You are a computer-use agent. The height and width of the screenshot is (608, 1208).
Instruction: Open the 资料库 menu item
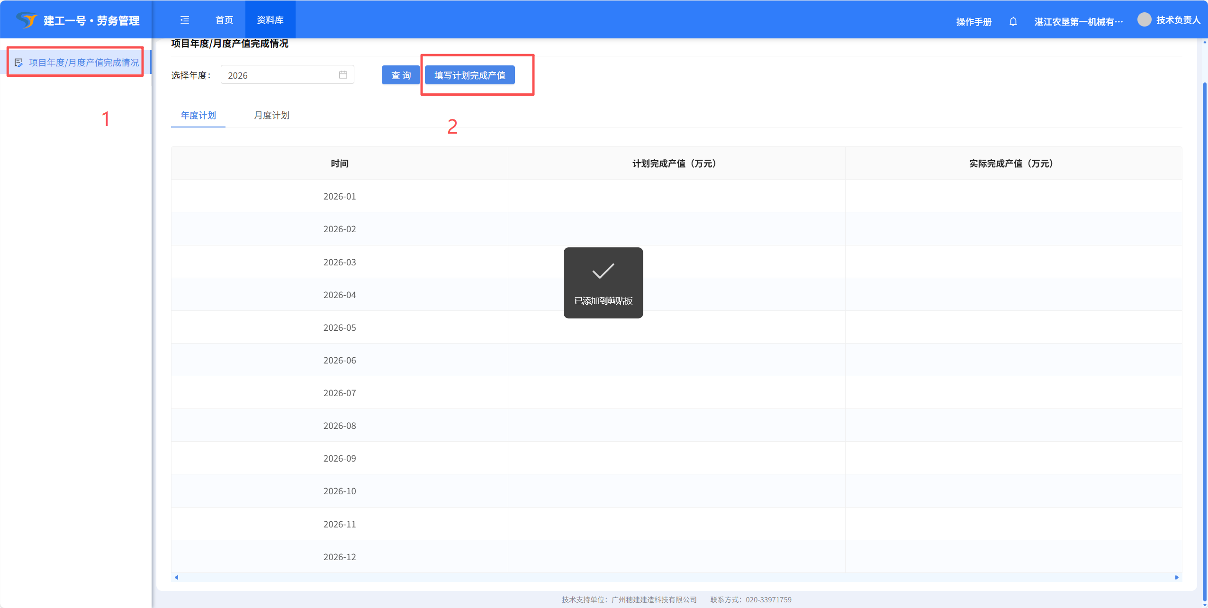pos(270,20)
